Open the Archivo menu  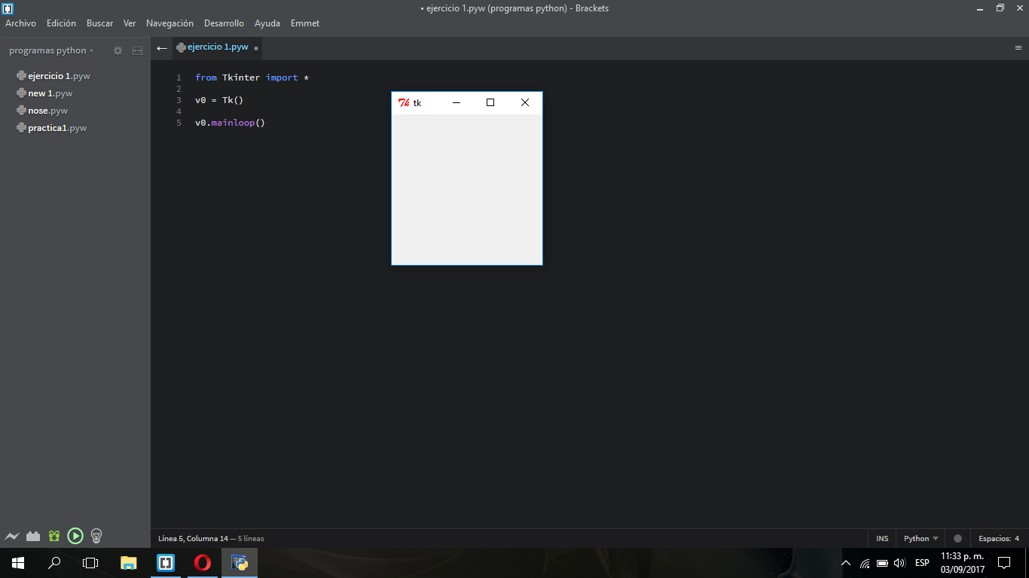click(x=20, y=23)
